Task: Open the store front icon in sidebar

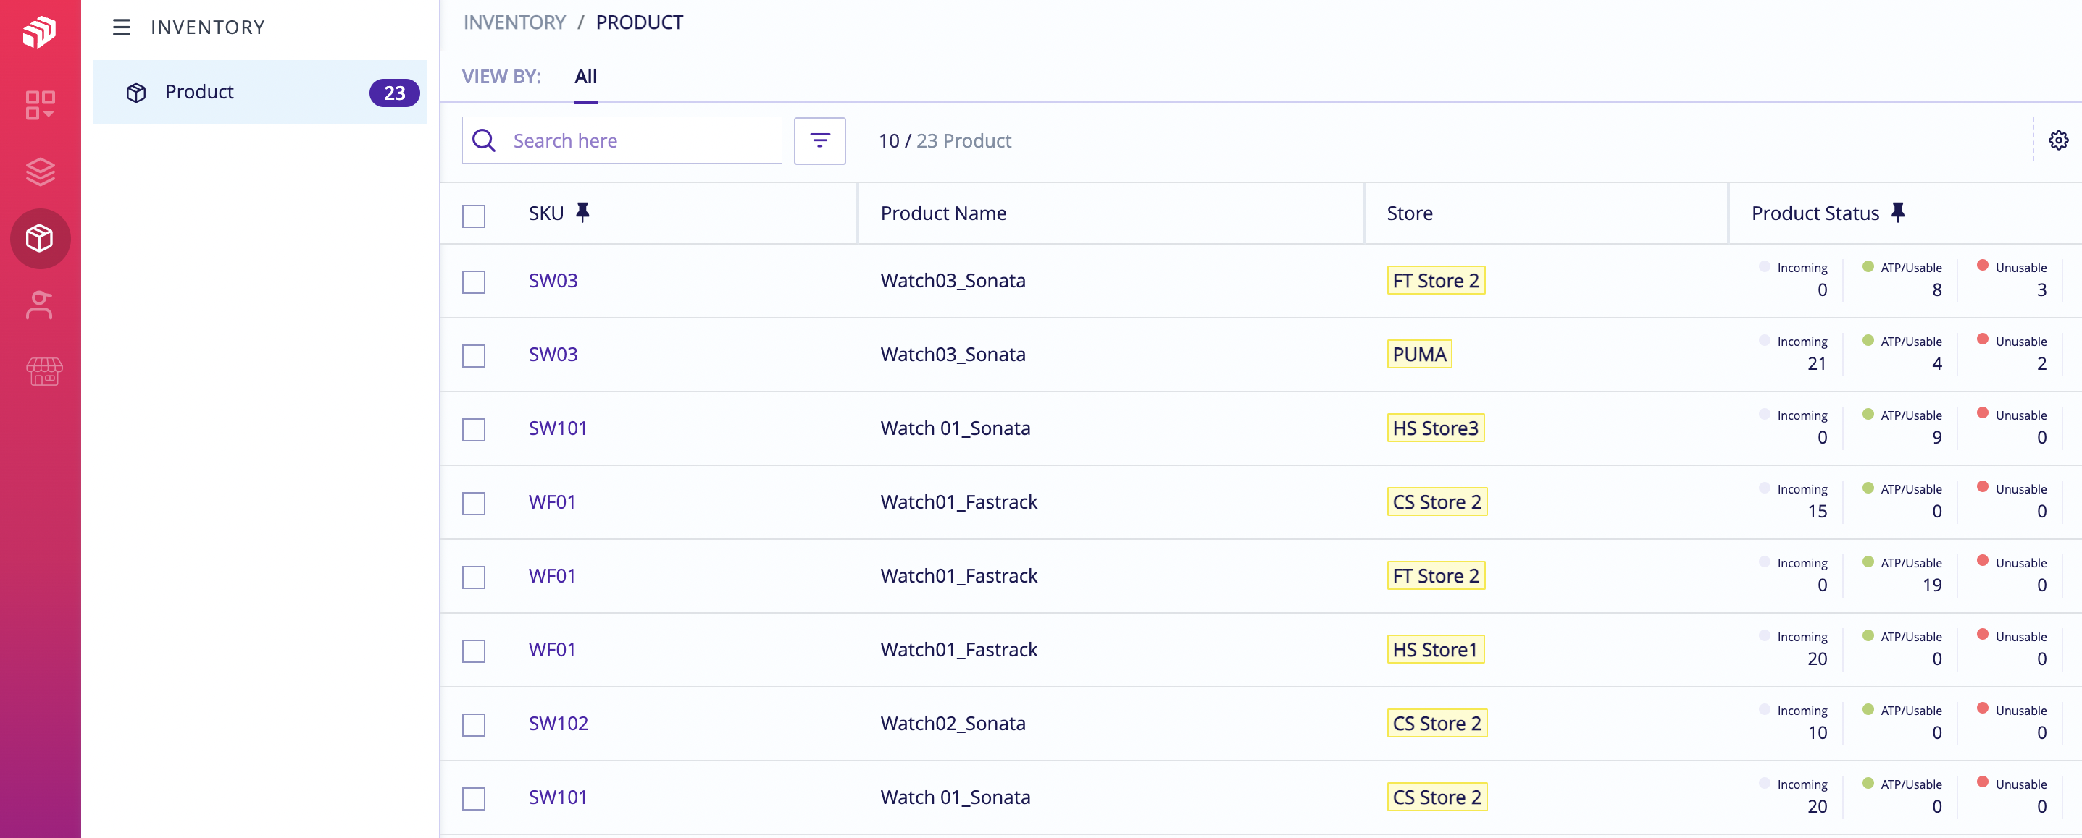Action: coord(43,372)
